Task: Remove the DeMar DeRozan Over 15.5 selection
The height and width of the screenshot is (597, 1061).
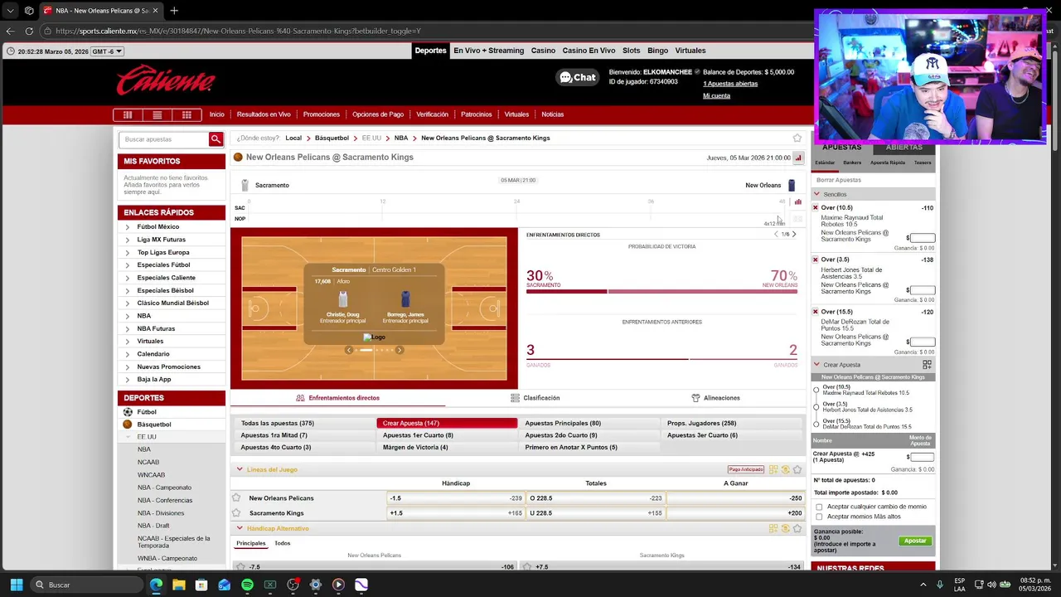Action: click(816, 312)
